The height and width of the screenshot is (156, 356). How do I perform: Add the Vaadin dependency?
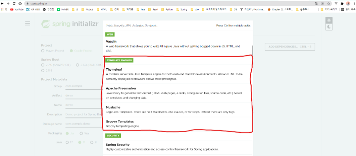(x=177, y=46)
